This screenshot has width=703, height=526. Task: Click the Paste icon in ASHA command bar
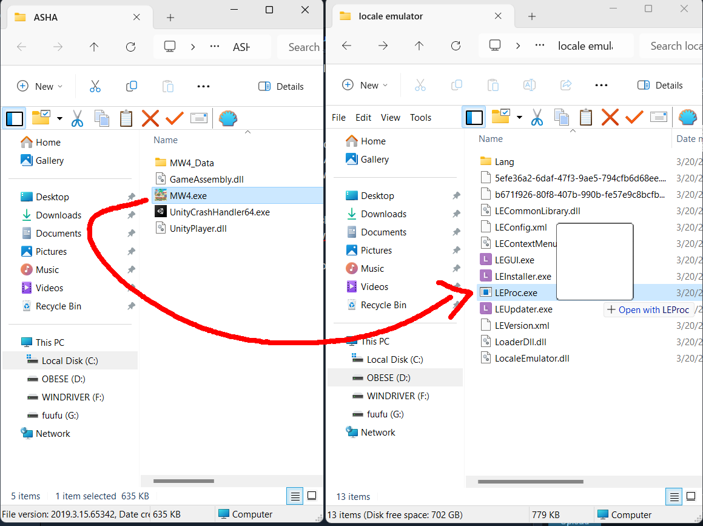tap(167, 86)
